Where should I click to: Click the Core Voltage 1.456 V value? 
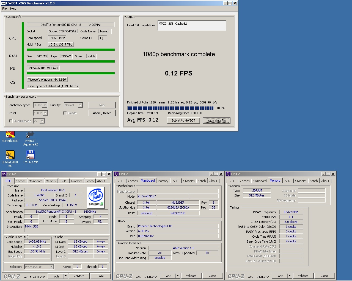click(72, 205)
